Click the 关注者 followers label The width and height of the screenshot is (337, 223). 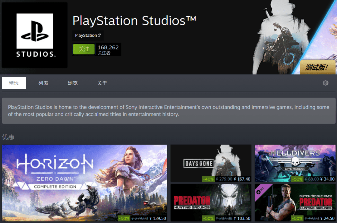[x=104, y=53]
